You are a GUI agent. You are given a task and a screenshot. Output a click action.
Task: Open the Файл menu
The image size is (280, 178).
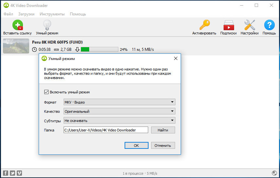(x=9, y=14)
